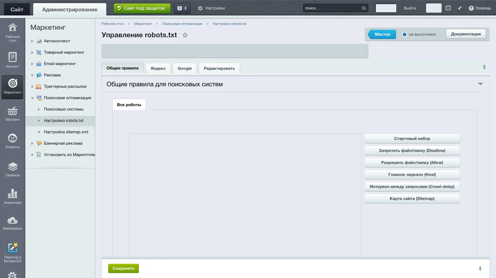Toggle the не выполнено status radio
This screenshot has height=278, width=496.
tap(404, 34)
